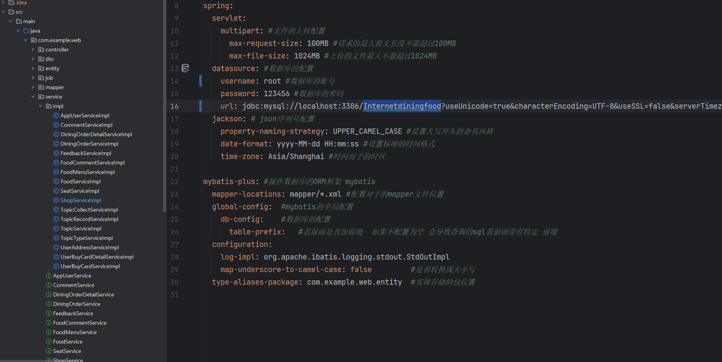Select controller package label

(57, 49)
